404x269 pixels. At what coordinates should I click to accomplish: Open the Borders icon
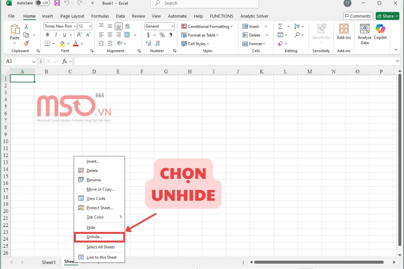(47, 43)
